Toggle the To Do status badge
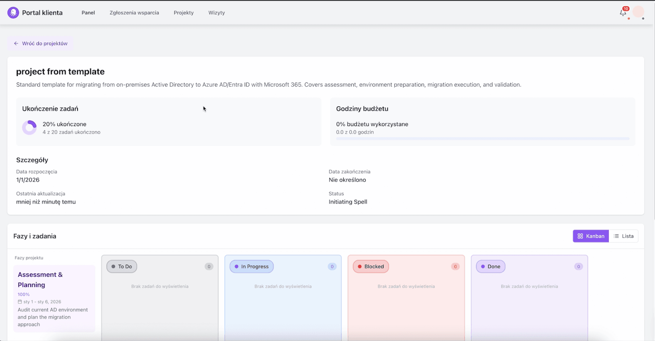Image resolution: width=655 pixels, height=341 pixels. (x=121, y=266)
